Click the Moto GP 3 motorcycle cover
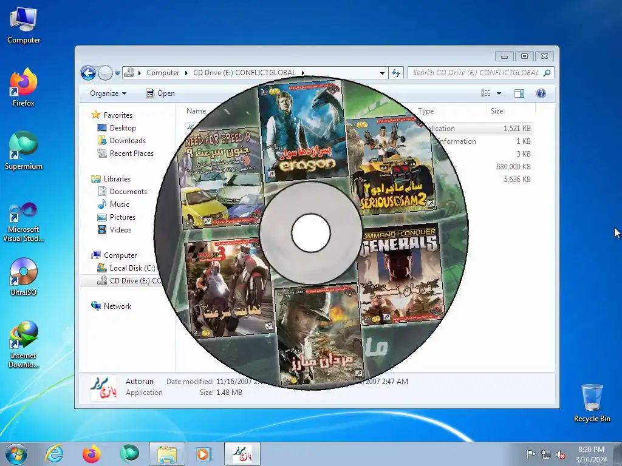Screen dimensions: 622x466 click(228, 288)
